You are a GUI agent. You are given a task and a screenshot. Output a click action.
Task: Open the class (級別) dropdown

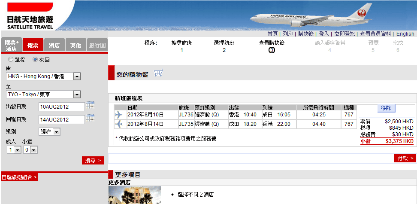56,132
